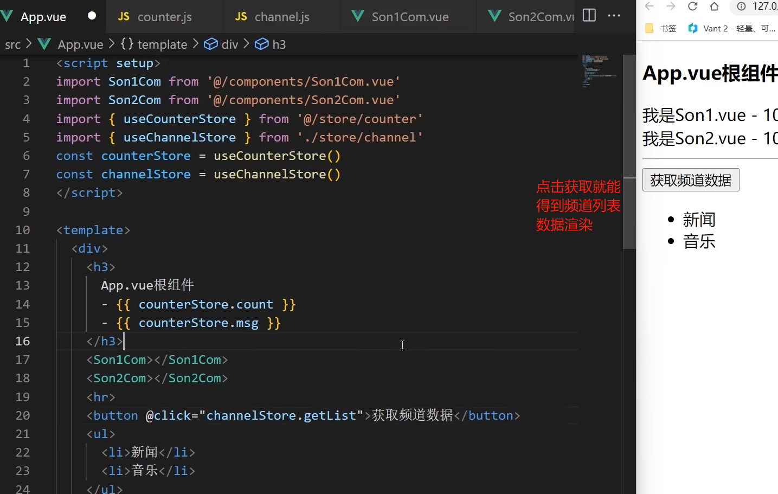Screen dimensions: 778x494
Task: Click the browser reload icon
Action: (692, 7)
